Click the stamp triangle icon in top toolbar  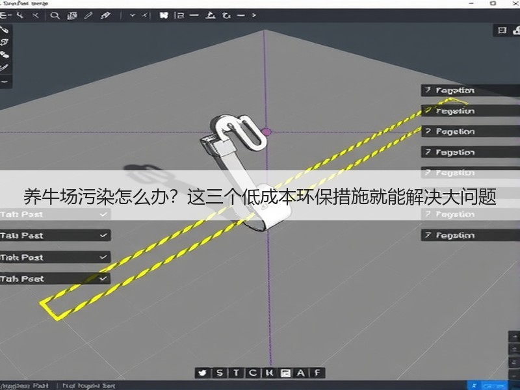pyautogui.click(x=210, y=15)
